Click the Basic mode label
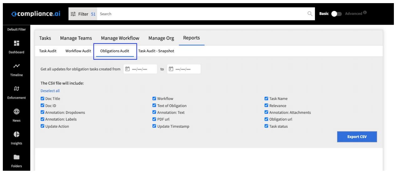Screen dimensions: 397x177 tap(324, 14)
